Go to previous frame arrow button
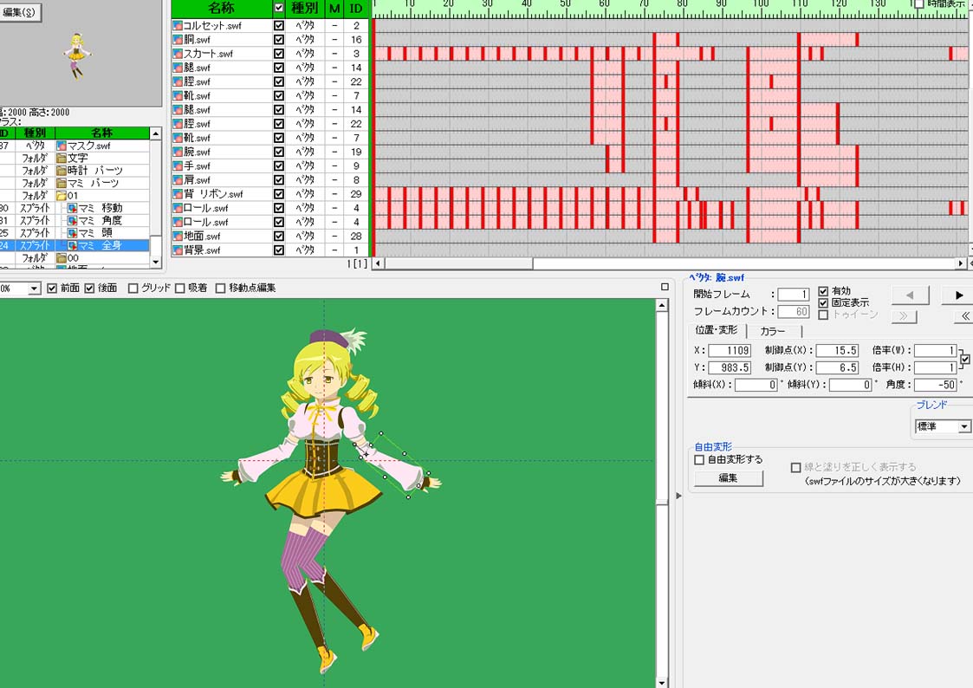973x688 pixels. [x=910, y=295]
